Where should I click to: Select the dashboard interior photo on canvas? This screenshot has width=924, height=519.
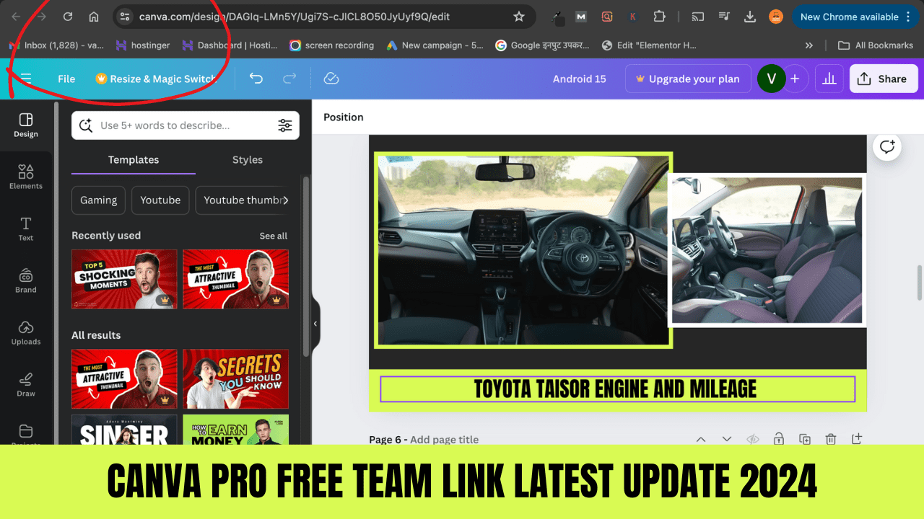[x=523, y=249]
